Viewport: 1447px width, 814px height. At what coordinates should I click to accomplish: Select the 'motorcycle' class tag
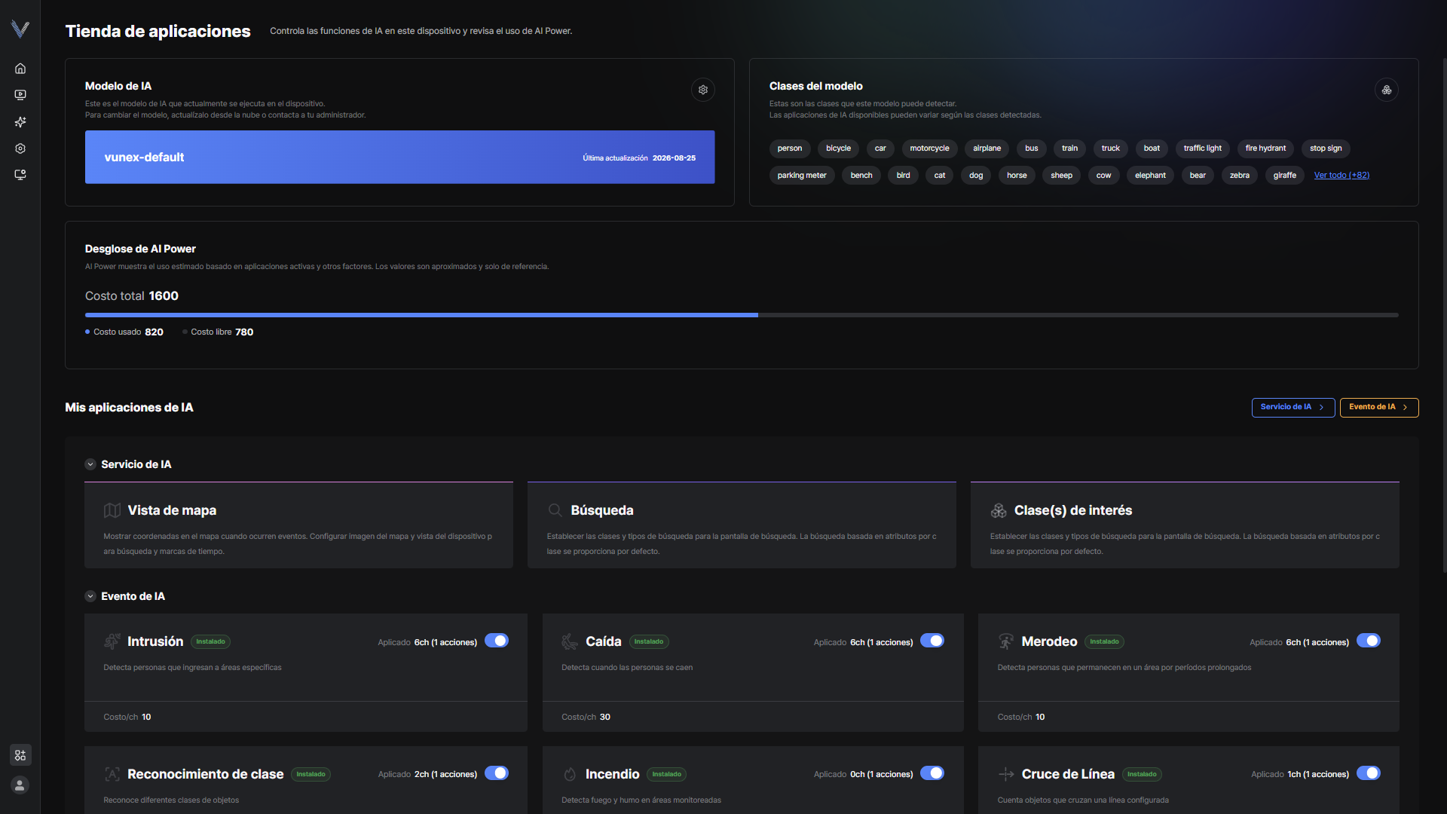[x=929, y=148]
